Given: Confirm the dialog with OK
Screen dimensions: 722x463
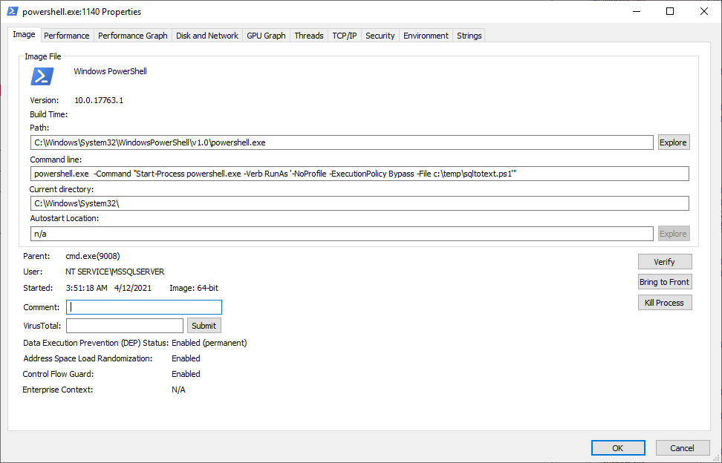Looking at the screenshot, I should point(618,448).
